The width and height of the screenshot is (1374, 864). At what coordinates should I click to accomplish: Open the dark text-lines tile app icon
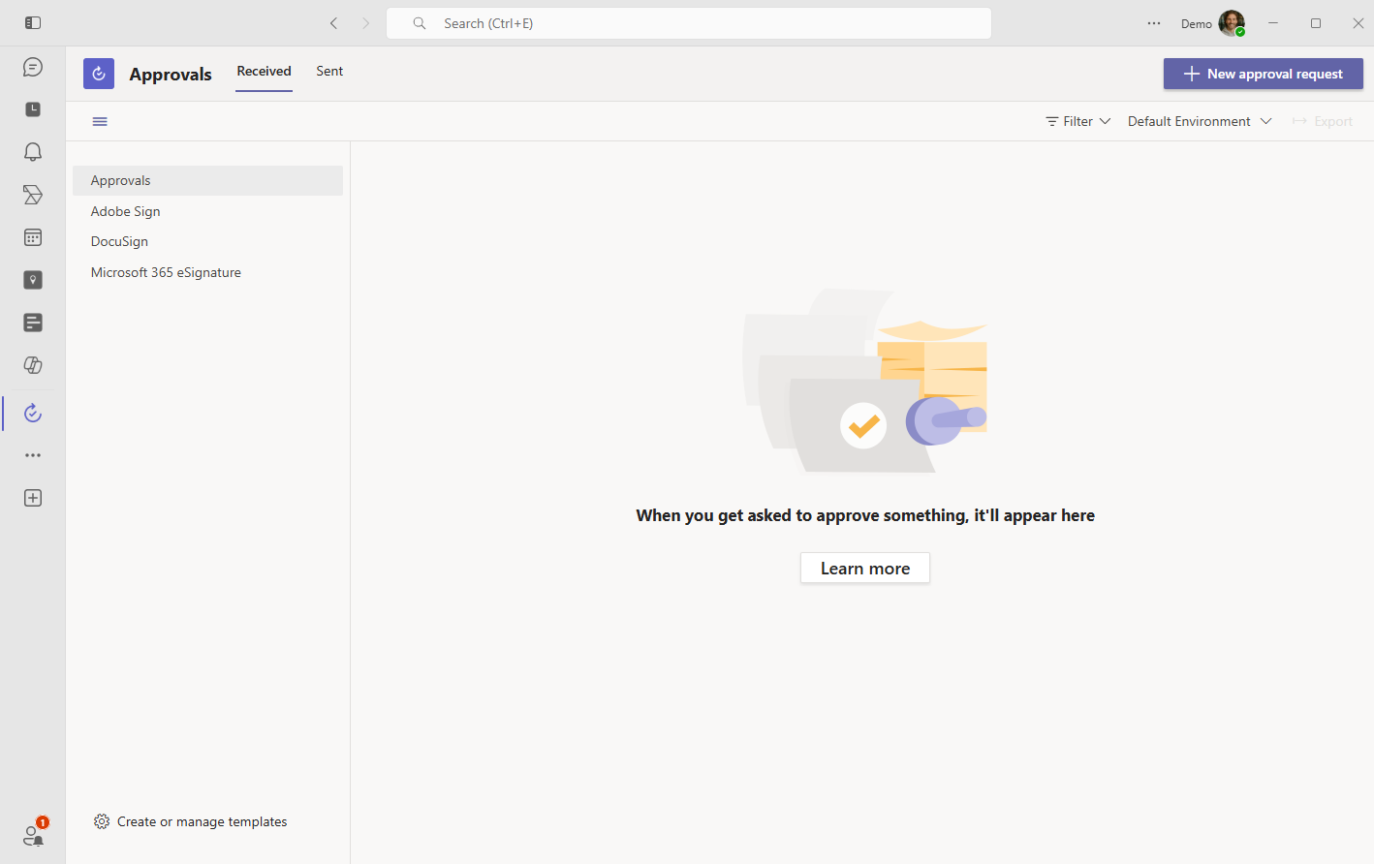tap(33, 323)
